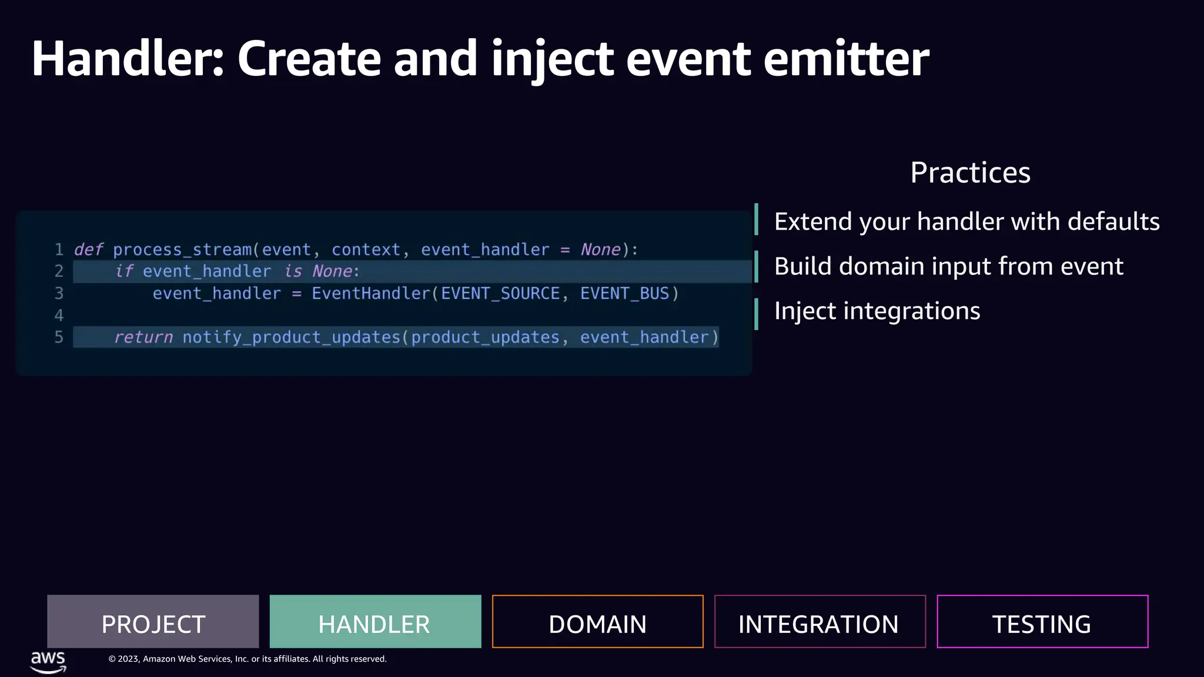The image size is (1204, 677).
Task: Click 'Build domain input from event'
Action: (948, 266)
